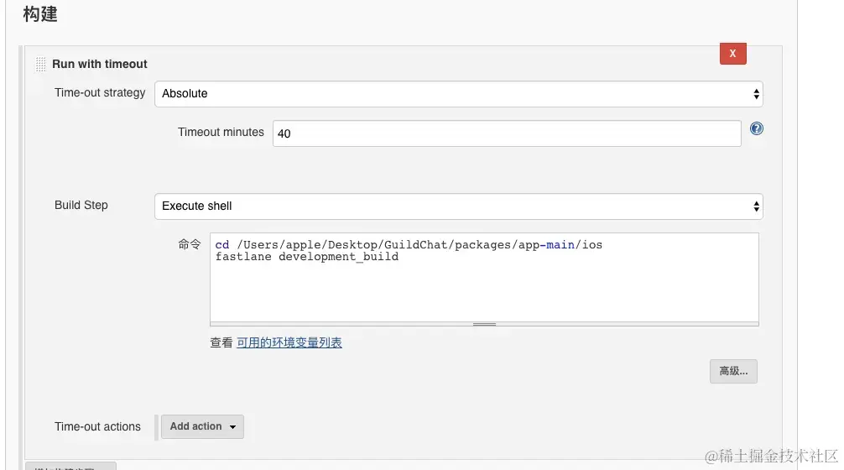Focus the Timeout minutes field
844x470 pixels.
click(x=506, y=133)
